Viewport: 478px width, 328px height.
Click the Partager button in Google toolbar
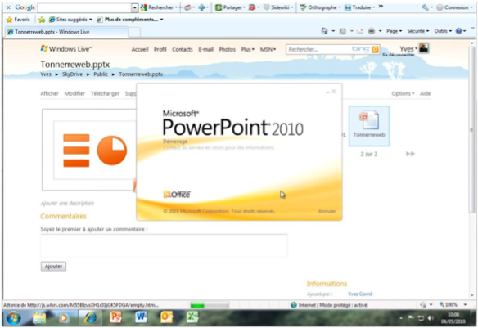[x=230, y=7]
